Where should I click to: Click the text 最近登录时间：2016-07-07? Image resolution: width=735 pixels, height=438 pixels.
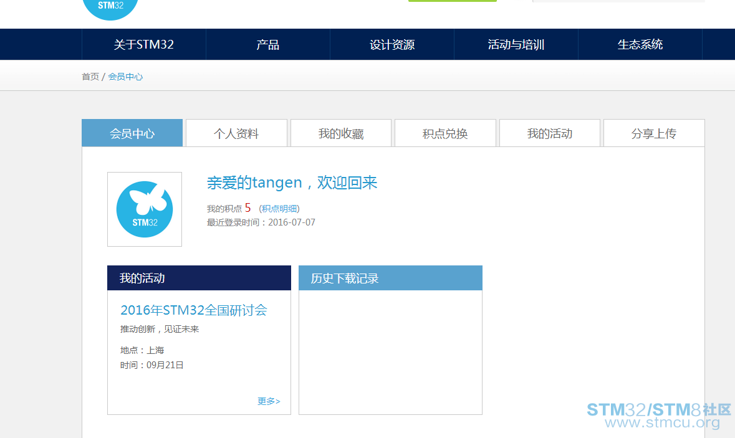(x=261, y=222)
